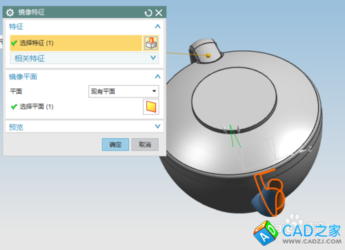
Task: Collapse the 镜像平面 section
Action: point(157,77)
